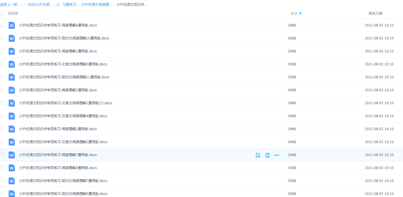Select checkbox for 文言文阅读理解1通用版(1).docx
Viewport: 403px width, 197px height.
click(x=2, y=103)
